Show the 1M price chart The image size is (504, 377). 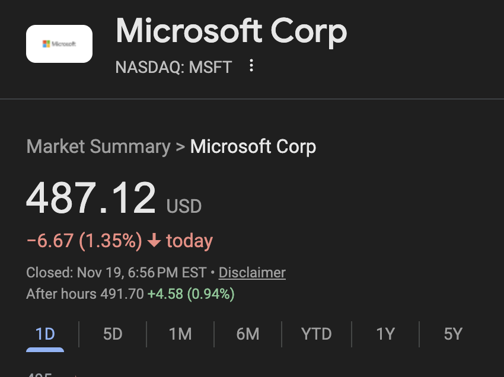[180, 334]
